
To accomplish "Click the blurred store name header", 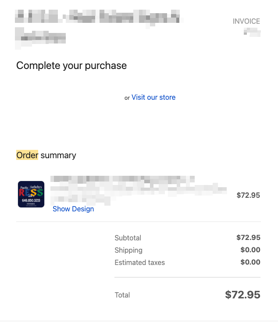I will tap(98, 18).
